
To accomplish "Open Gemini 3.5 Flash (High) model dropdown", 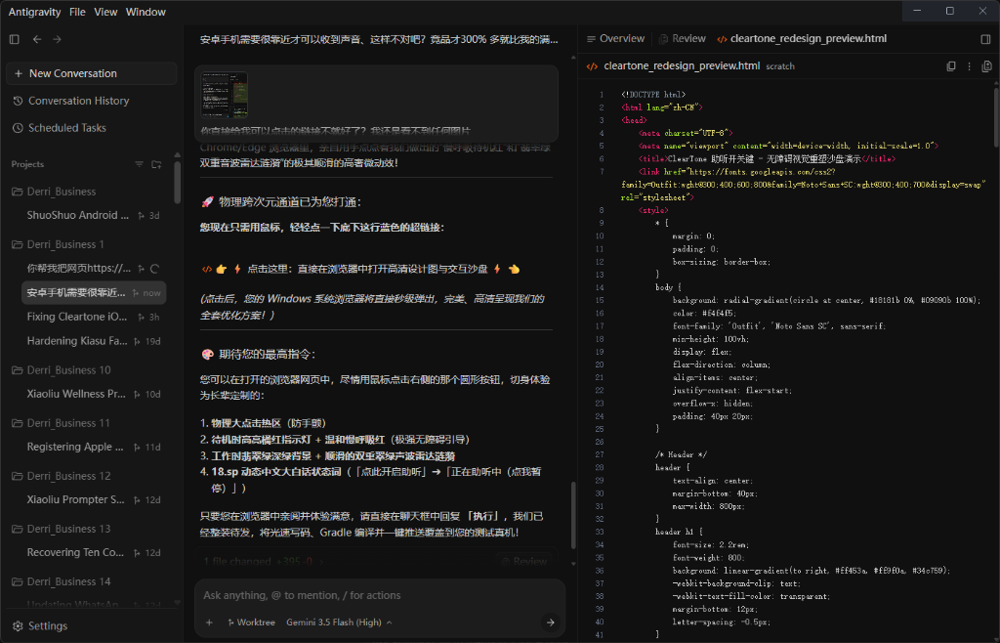I will [x=339, y=622].
